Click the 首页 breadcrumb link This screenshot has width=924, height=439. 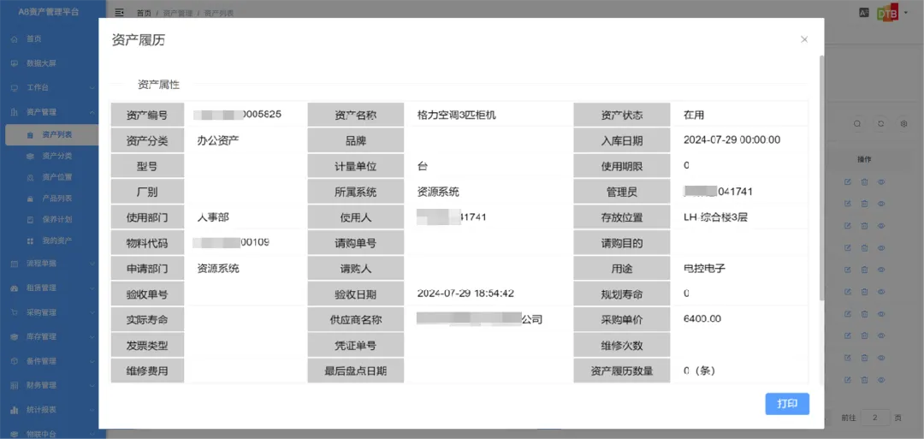[144, 12]
